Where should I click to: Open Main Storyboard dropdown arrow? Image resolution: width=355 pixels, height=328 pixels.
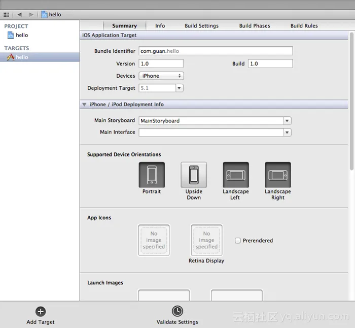pyautogui.click(x=287, y=121)
